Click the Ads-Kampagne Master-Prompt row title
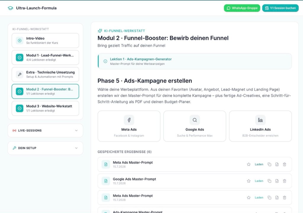 [138, 212]
